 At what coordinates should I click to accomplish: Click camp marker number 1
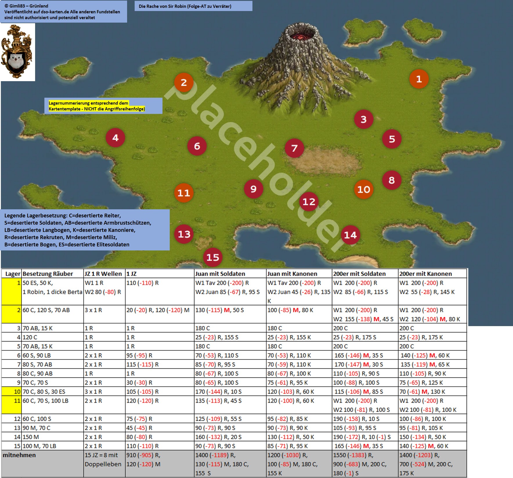tap(419, 79)
